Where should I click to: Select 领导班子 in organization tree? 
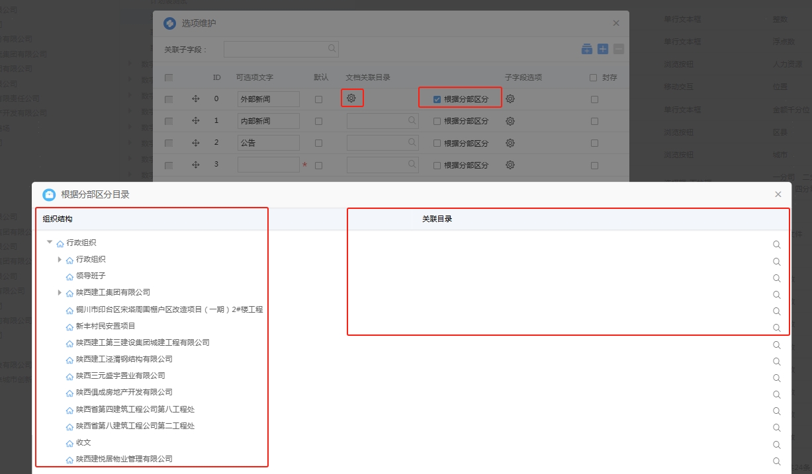91,276
